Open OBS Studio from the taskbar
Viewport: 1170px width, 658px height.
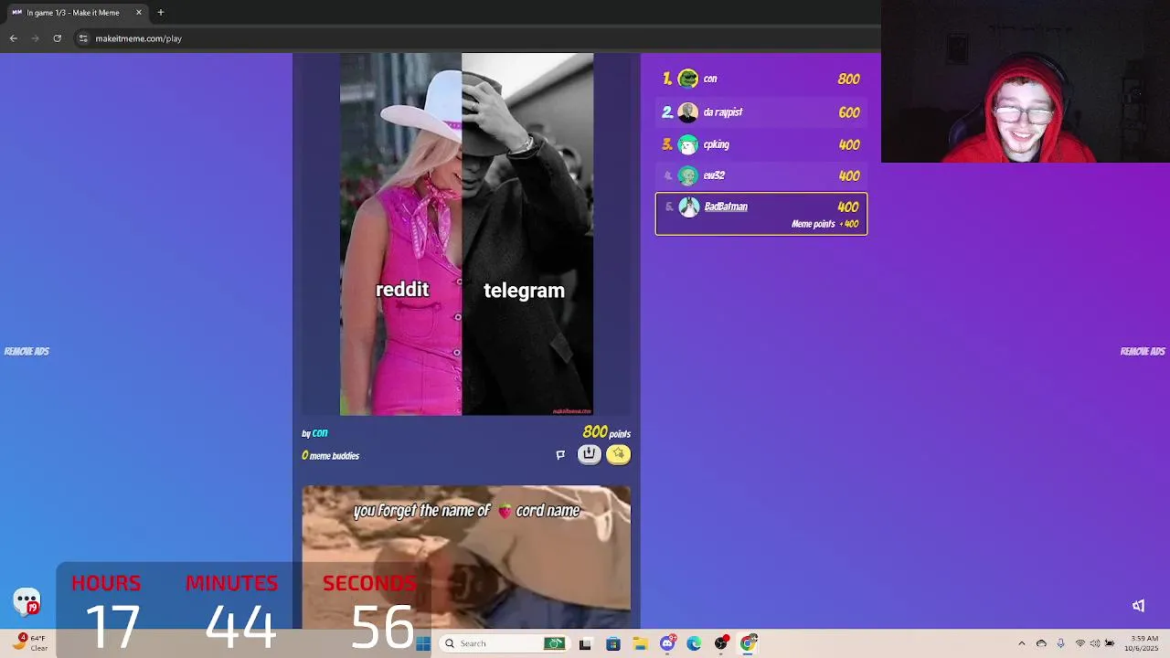[721, 643]
